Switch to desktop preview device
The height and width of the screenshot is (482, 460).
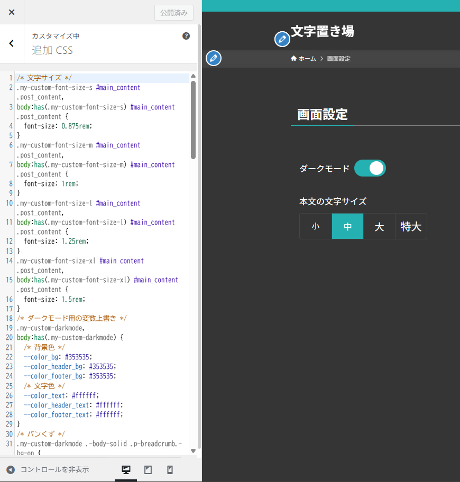(x=126, y=470)
